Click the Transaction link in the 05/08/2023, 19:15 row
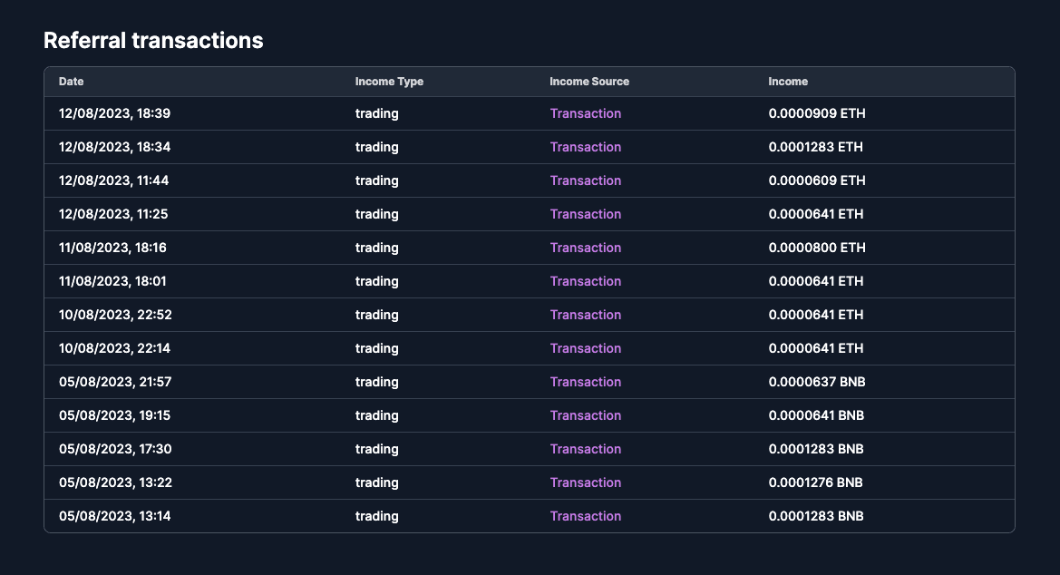The width and height of the screenshot is (1060, 575). click(x=586, y=415)
